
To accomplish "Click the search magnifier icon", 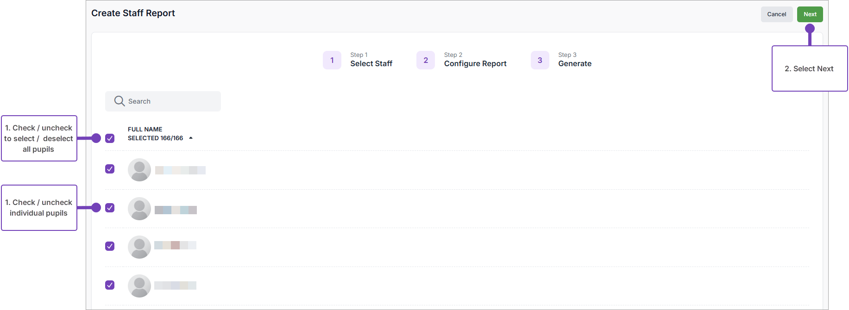I will coord(119,101).
